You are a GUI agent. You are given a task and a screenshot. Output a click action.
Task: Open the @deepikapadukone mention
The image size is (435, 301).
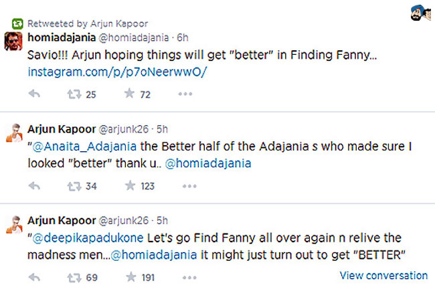pyautogui.click(x=77, y=238)
